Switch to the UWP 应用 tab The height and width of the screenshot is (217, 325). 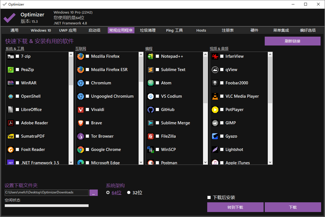pos(68,30)
